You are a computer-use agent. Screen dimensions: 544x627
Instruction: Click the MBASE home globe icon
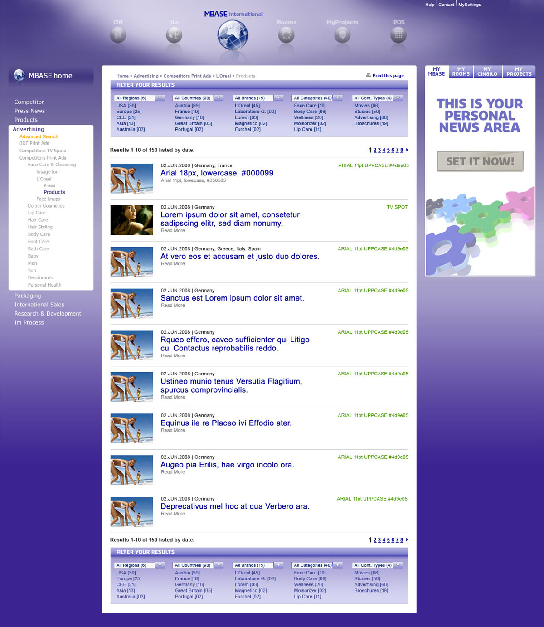pos(19,75)
